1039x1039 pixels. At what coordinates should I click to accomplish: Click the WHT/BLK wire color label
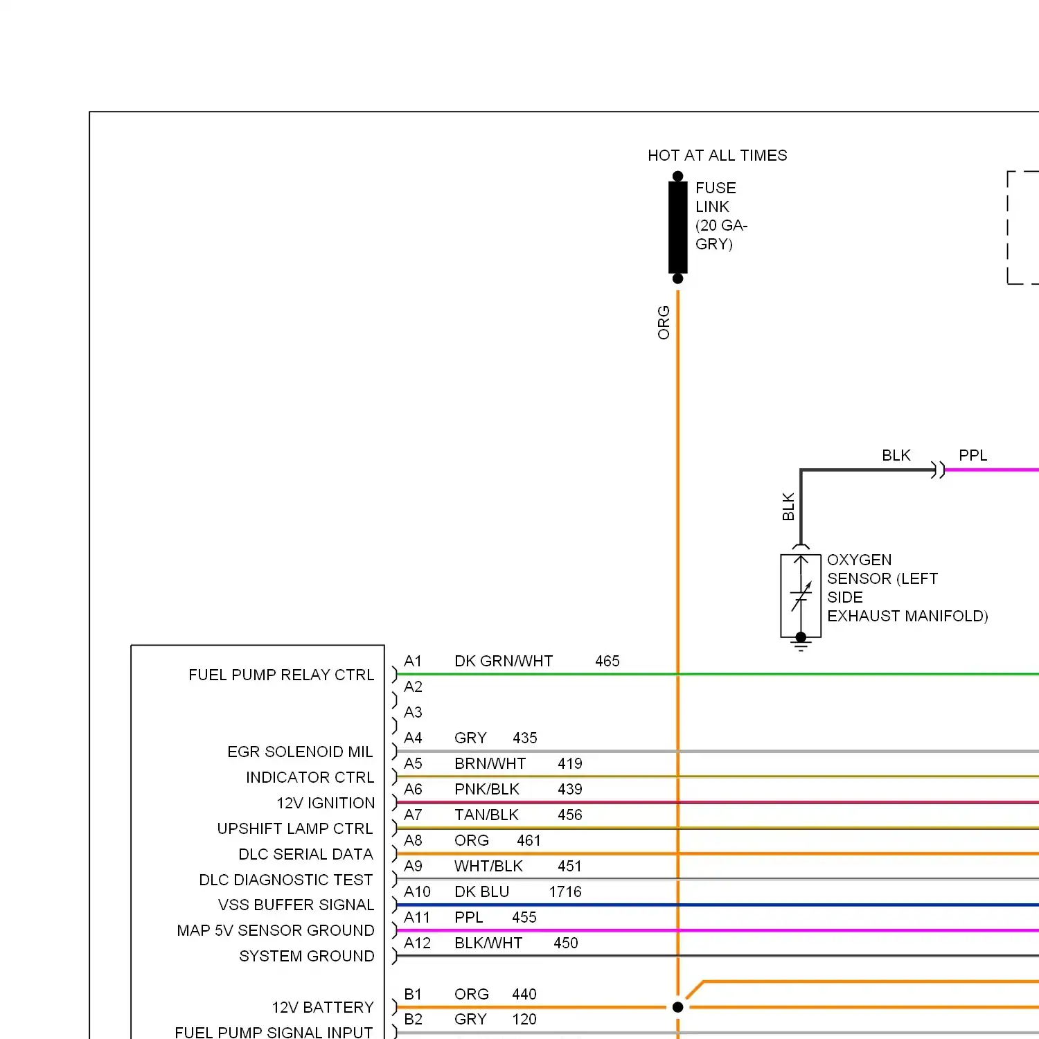coord(488,866)
